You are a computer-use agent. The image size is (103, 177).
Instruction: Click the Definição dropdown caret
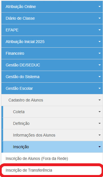coord(100,123)
